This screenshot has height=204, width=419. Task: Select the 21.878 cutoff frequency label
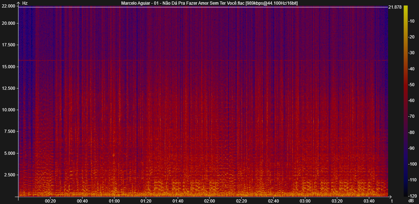[395, 7]
